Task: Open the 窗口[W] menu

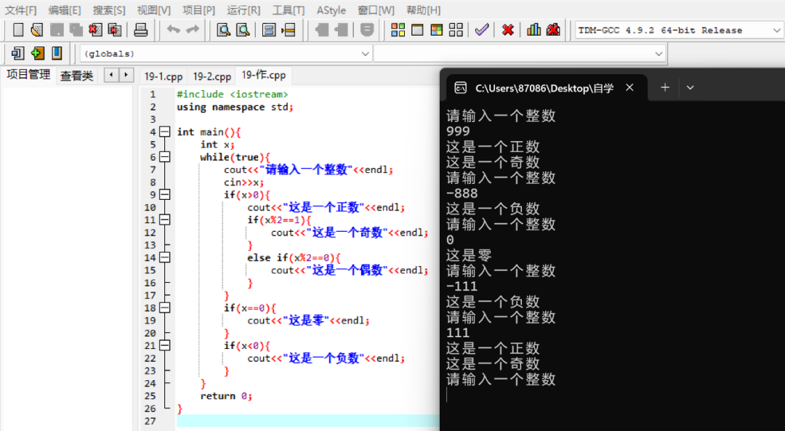Action: [376, 10]
